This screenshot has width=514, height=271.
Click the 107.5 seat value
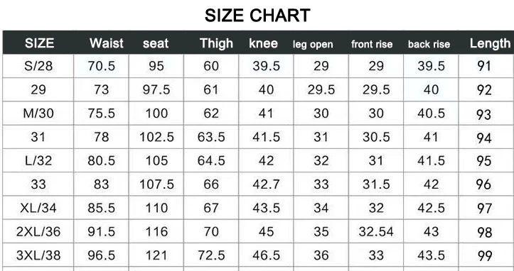point(156,184)
